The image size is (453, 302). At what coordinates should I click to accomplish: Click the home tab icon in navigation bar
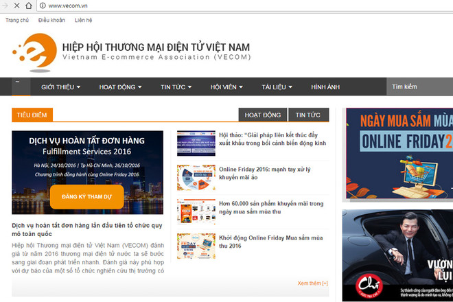(x=21, y=86)
